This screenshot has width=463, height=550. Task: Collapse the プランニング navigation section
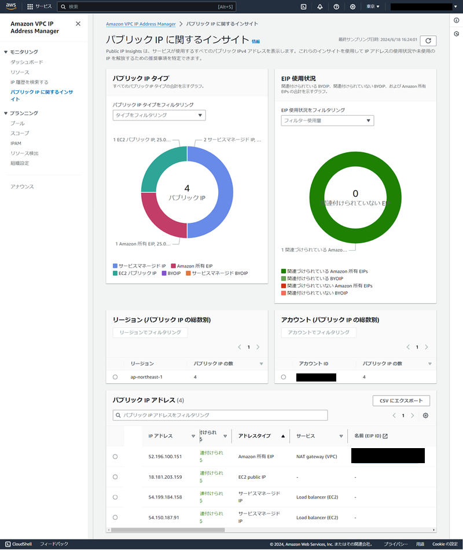pyautogui.click(x=6, y=113)
